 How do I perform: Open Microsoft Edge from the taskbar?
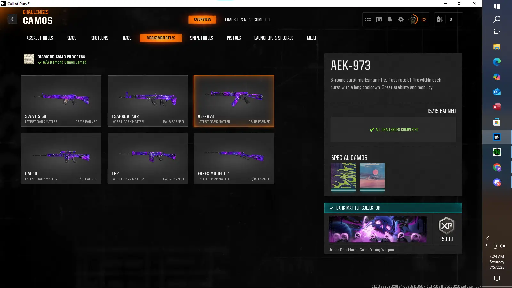[x=497, y=62]
